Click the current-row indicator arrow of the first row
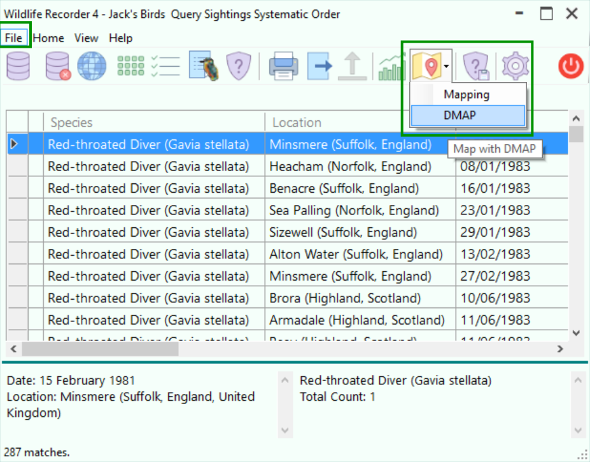 14,144
